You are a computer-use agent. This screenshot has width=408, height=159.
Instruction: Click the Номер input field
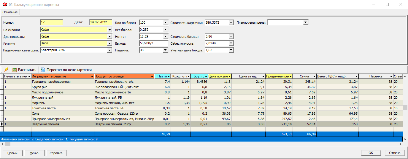(x=52, y=22)
